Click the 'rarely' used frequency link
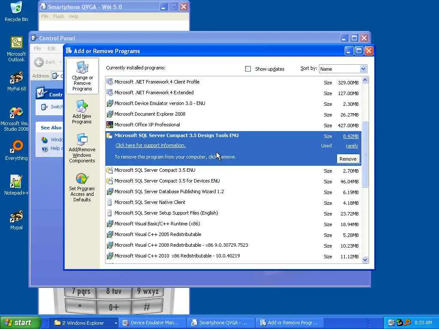Viewport: 439px width, 329px height. (352, 146)
